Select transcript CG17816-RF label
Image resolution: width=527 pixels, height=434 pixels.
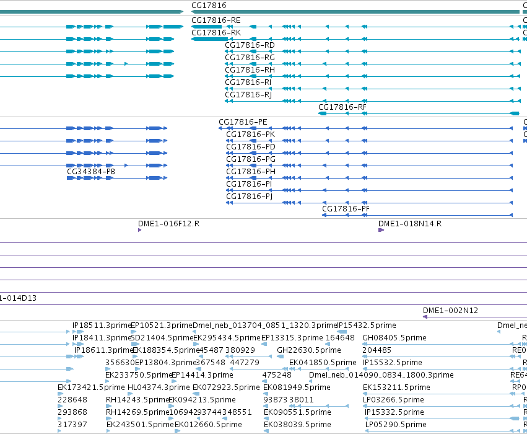click(342, 107)
